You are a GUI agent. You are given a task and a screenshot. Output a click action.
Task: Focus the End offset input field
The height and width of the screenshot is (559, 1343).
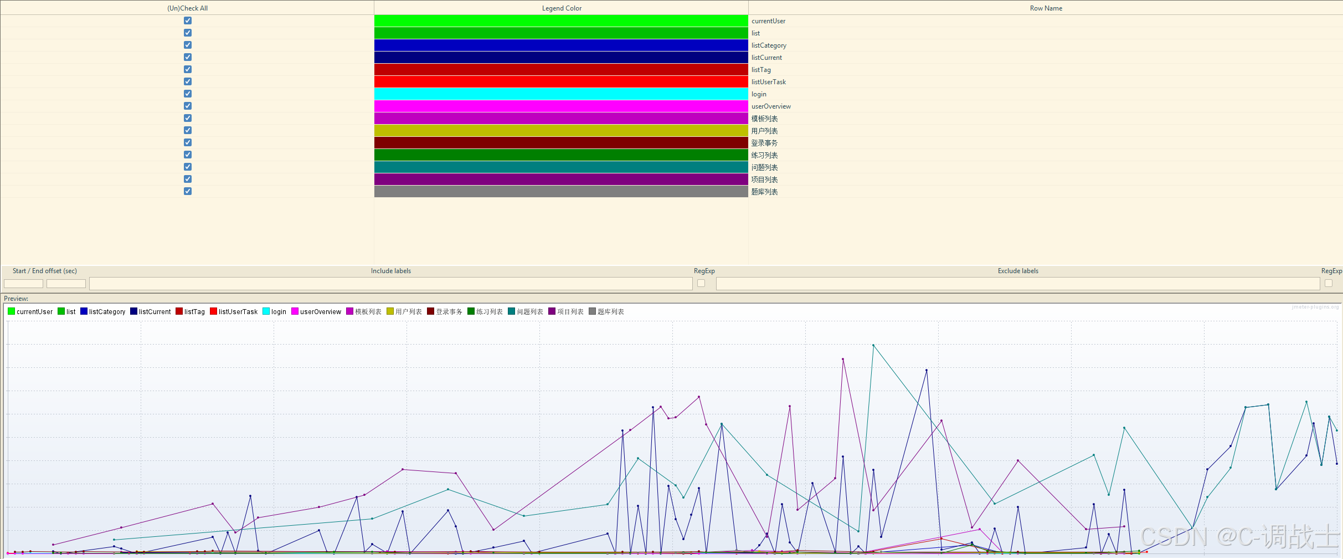[x=66, y=284]
